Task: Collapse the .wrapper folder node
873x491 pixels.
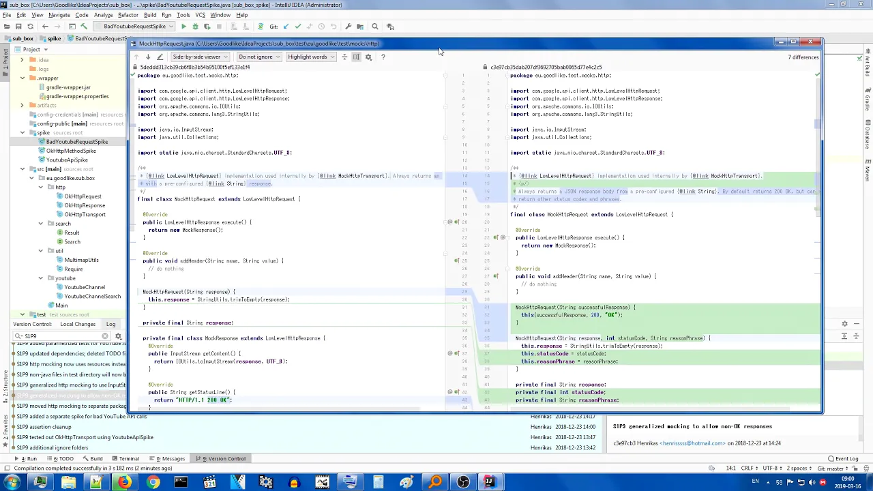Action: [x=22, y=78]
